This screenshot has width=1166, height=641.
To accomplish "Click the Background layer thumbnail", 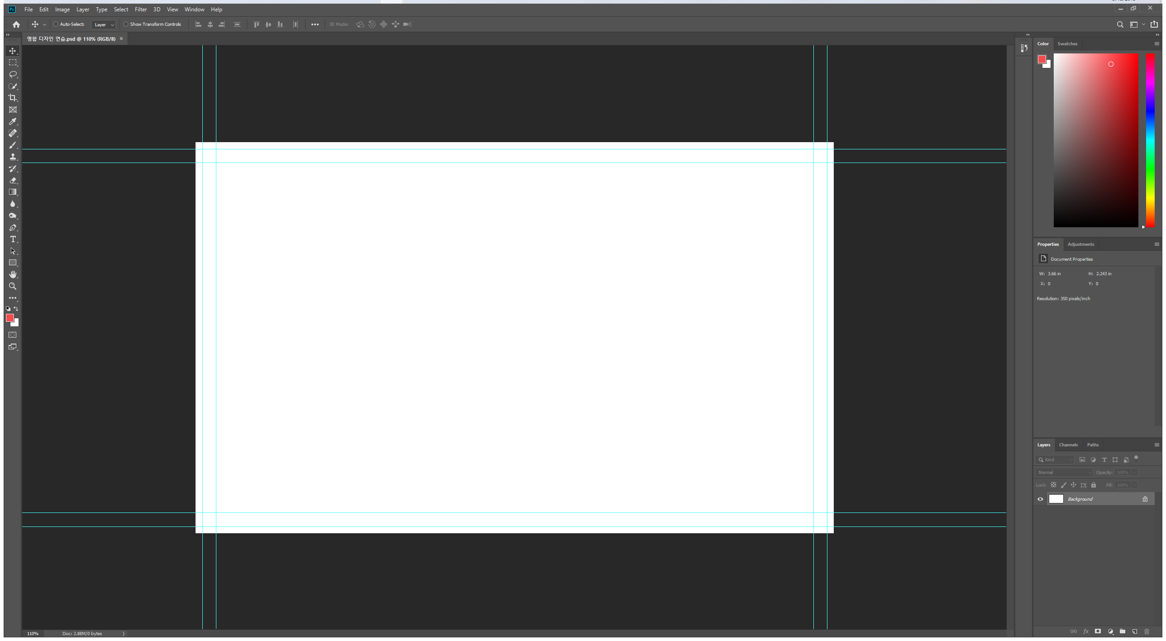I will pyautogui.click(x=1056, y=499).
